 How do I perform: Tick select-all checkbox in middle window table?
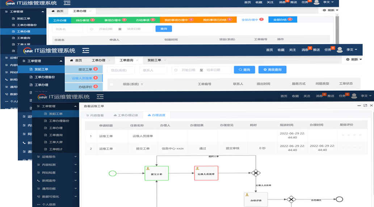pos(112,85)
